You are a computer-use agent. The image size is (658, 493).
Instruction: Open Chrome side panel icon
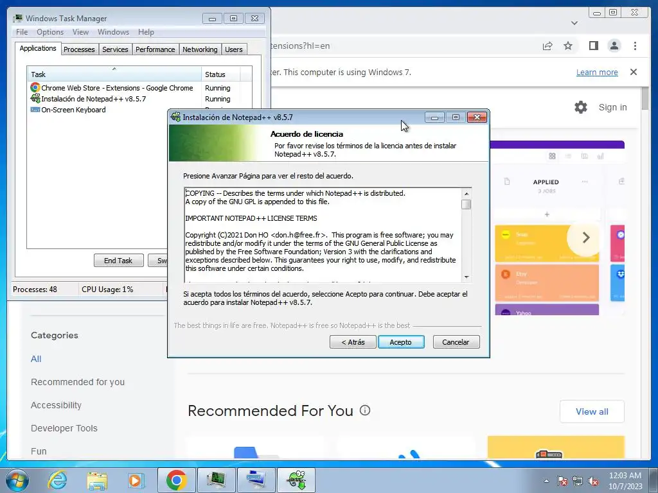[x=593, y=46]
